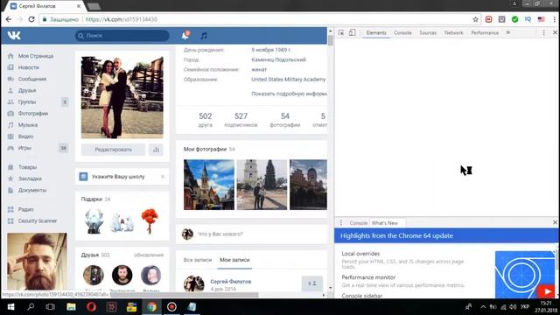
Task: Open 'Группы' in sidebar
Action: (27, 101)
